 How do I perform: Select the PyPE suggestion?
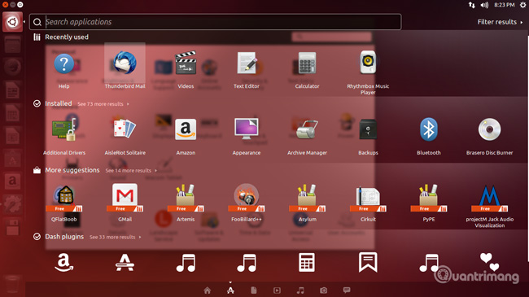429,198
